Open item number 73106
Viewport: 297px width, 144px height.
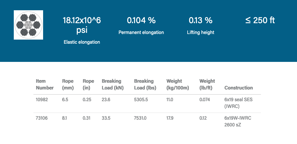[x=42, y=118]
